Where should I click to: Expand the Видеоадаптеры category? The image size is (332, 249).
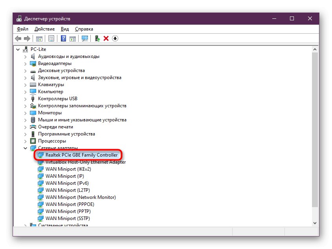tap(26, 64)
